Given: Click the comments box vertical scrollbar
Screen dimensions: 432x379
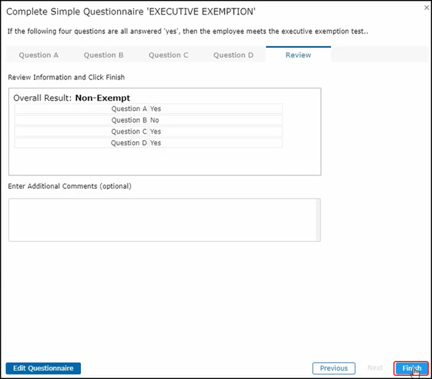Looking at the screenshot, I should pos(317,219).
